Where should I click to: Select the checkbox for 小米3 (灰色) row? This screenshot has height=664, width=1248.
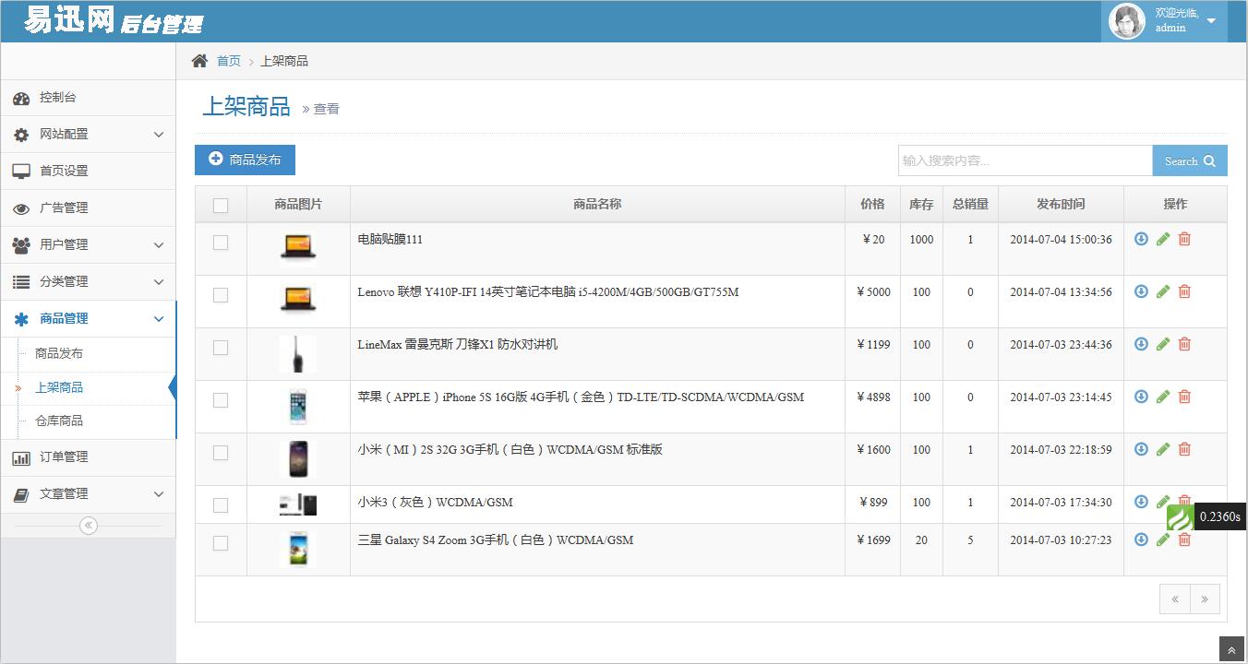tap(221, 505)
